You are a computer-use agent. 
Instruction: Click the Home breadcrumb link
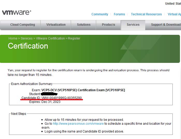[x=13, y=38]
